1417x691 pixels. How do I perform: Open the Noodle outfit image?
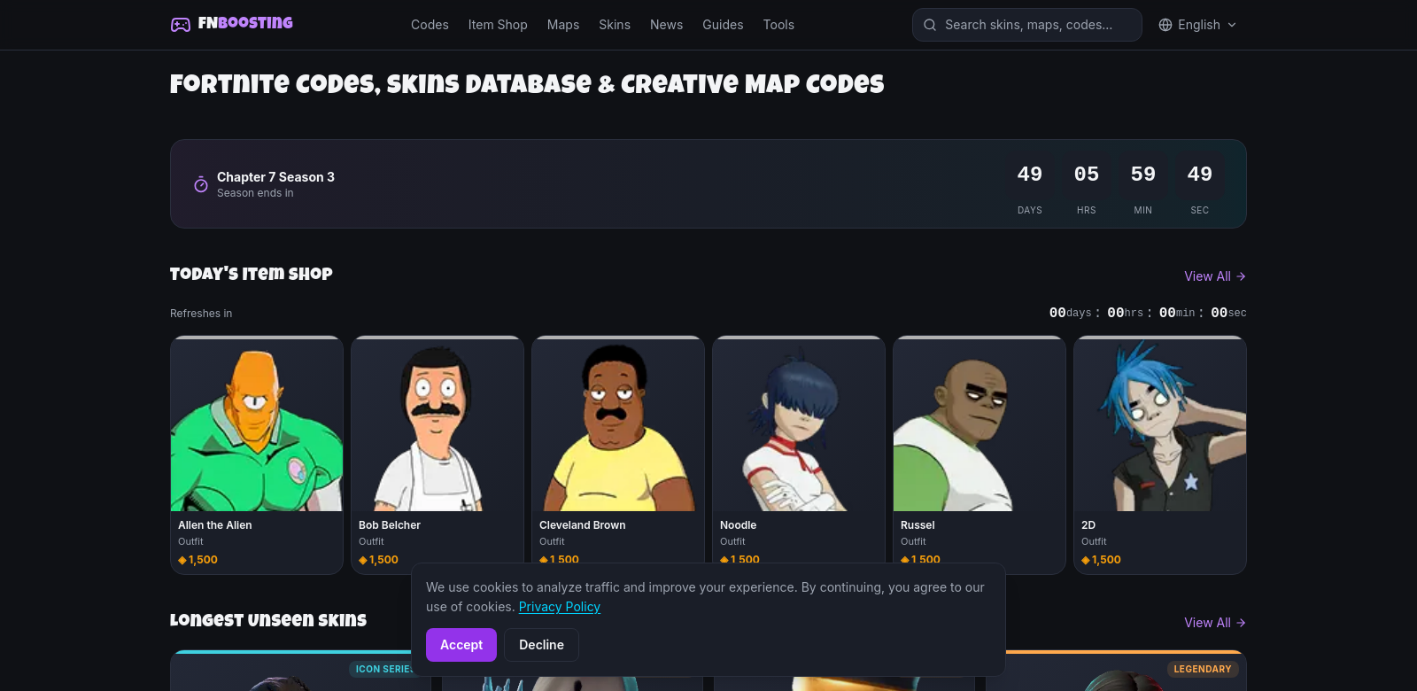tap(799, 424)
